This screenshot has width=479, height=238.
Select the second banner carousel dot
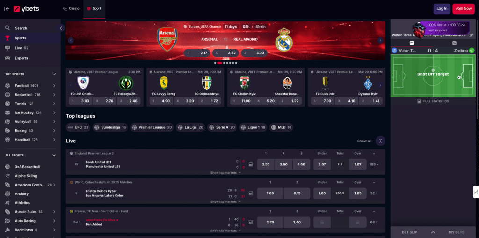[x=219, y=63]
